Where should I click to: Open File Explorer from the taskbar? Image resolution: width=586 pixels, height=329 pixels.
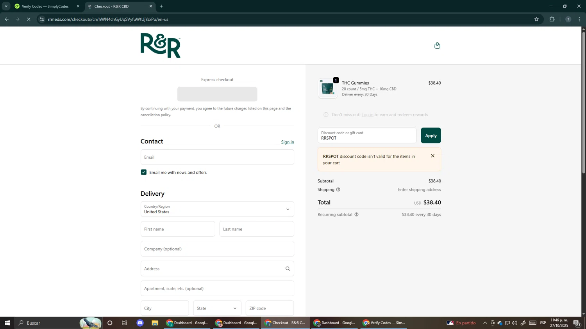point(155,323)
